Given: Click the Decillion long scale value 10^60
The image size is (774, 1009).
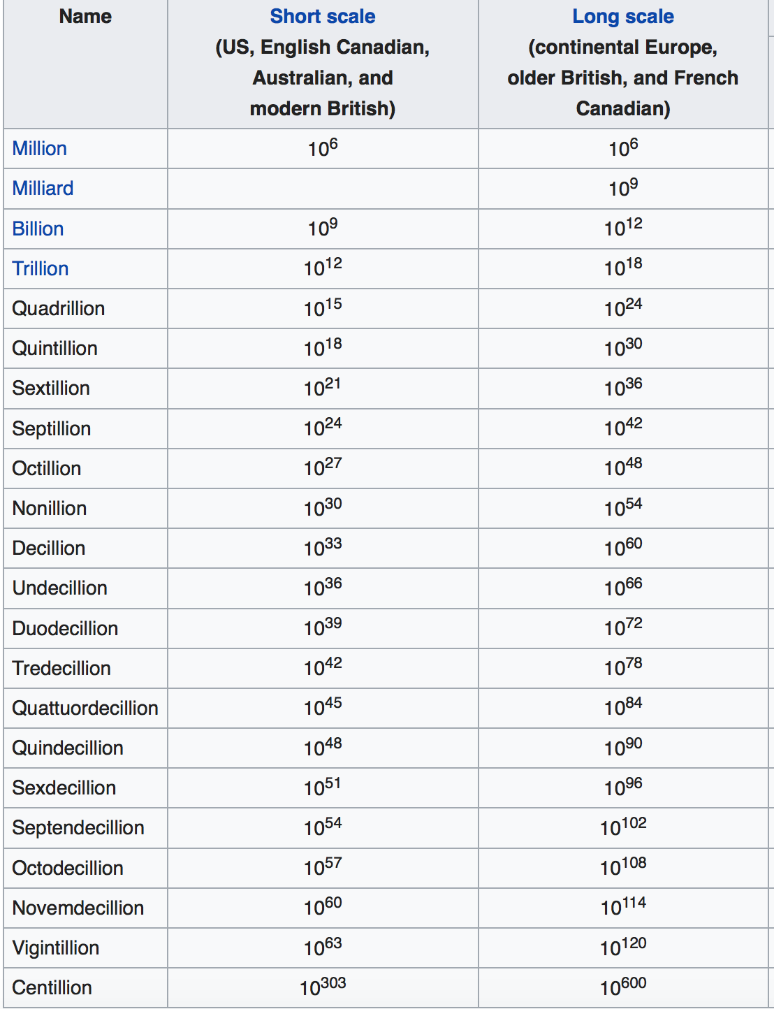Looking at the screenshot, I should click(622, 546).
